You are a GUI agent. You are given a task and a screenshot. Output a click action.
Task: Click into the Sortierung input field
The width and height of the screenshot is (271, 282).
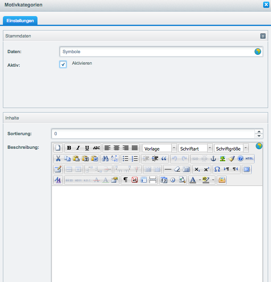coord(152,134)
